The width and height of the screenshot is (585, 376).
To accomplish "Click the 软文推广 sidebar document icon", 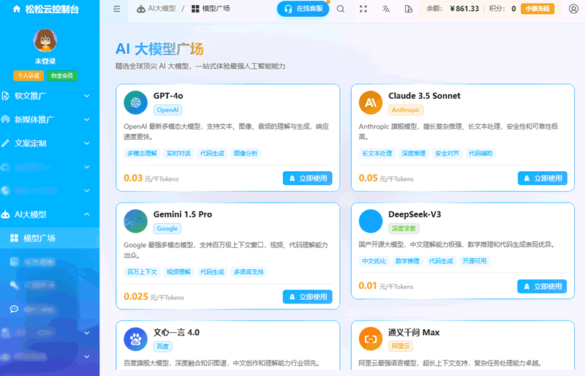I will click(x=5, y=96).
